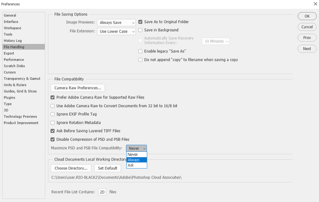Go to Next preferences page
The height and width of the screenshot is (202, 319).
click(307, 49)
